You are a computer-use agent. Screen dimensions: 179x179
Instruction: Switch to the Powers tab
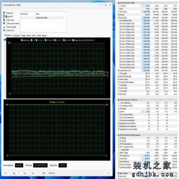point(29,35)
